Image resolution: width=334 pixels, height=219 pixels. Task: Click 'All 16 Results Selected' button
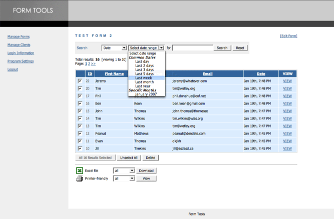pos(95,157)
